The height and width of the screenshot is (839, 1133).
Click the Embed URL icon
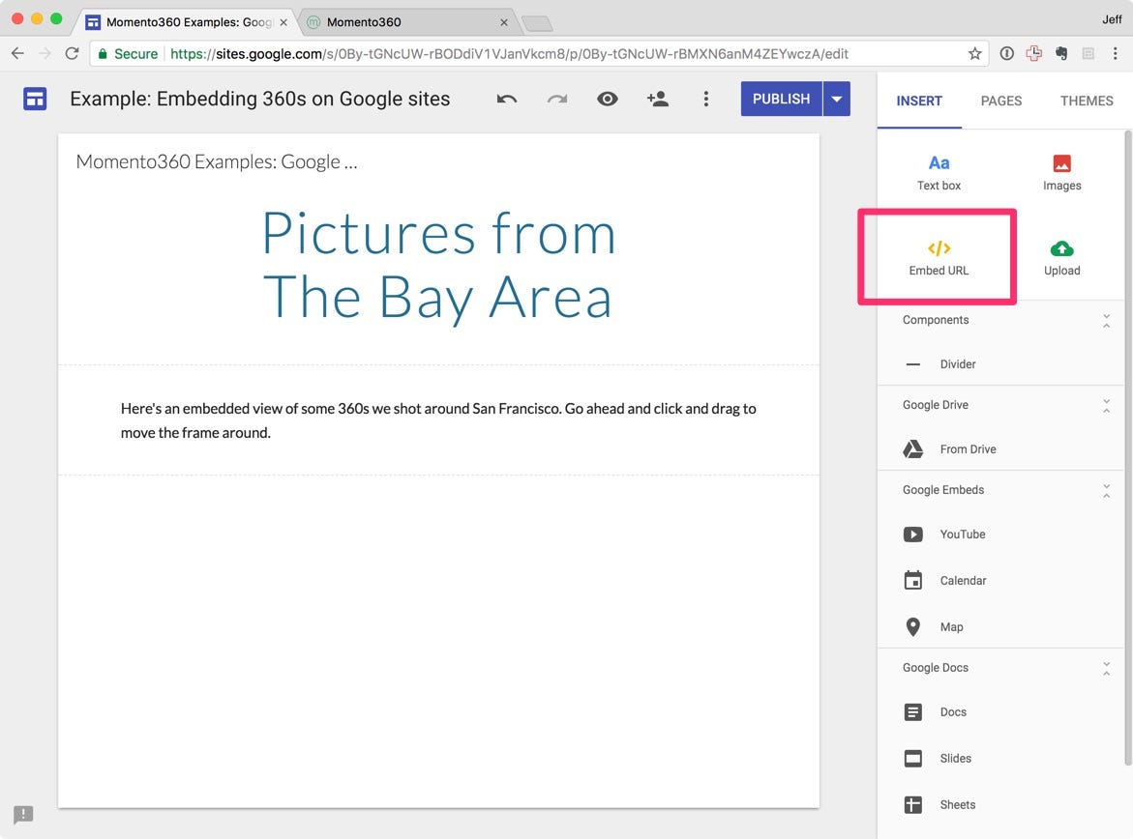pos(939,248)
